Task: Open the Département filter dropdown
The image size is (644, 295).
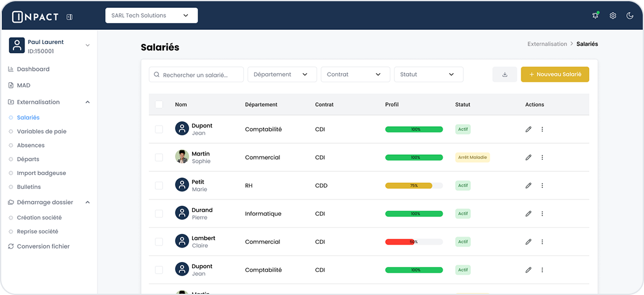Action: [x=282, y=75]
